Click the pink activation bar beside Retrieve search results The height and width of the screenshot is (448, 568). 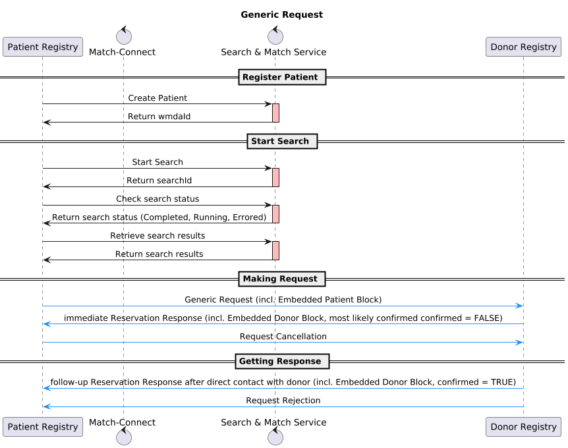pyautogui.click(x=275, y=250)
